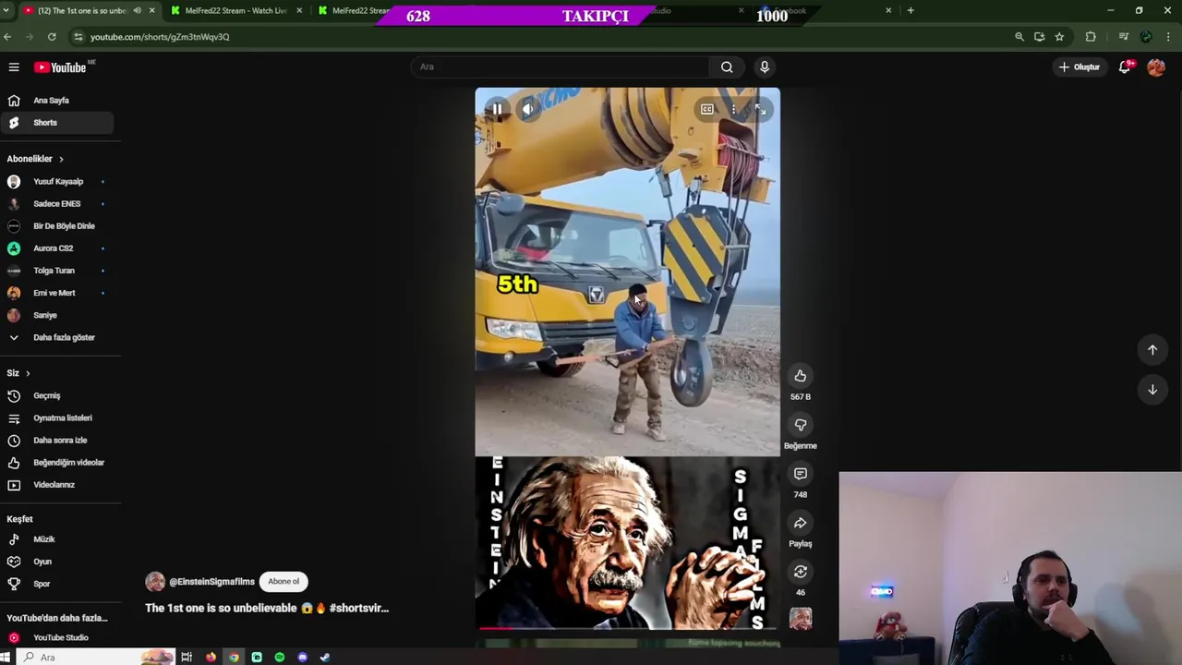Open more options three-dot menu on Short
The image size is (1182, 665).
[733, 109]
